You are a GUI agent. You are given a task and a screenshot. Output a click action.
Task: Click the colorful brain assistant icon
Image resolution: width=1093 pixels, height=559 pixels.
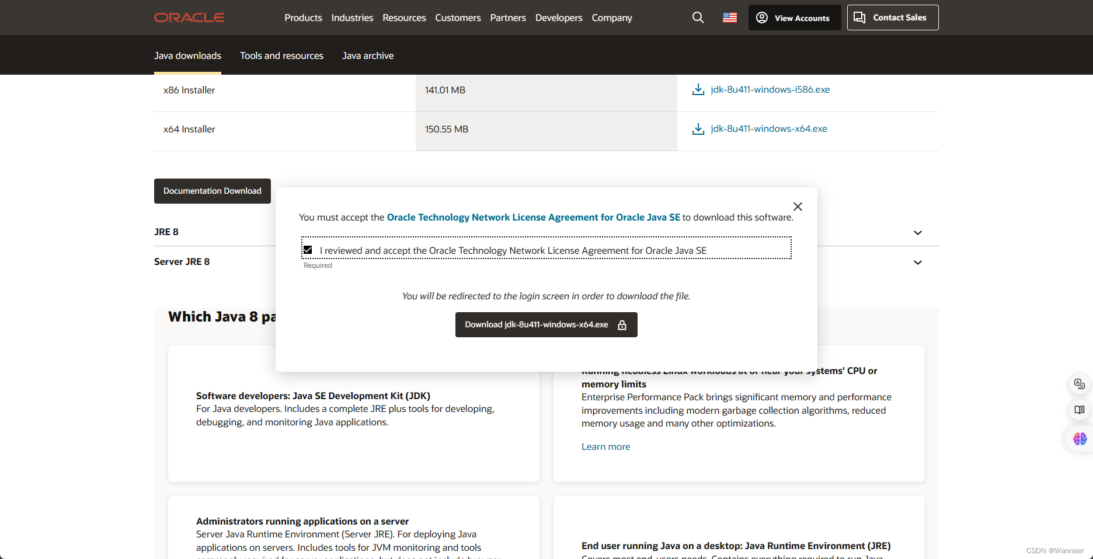[x=1080, y=439]
